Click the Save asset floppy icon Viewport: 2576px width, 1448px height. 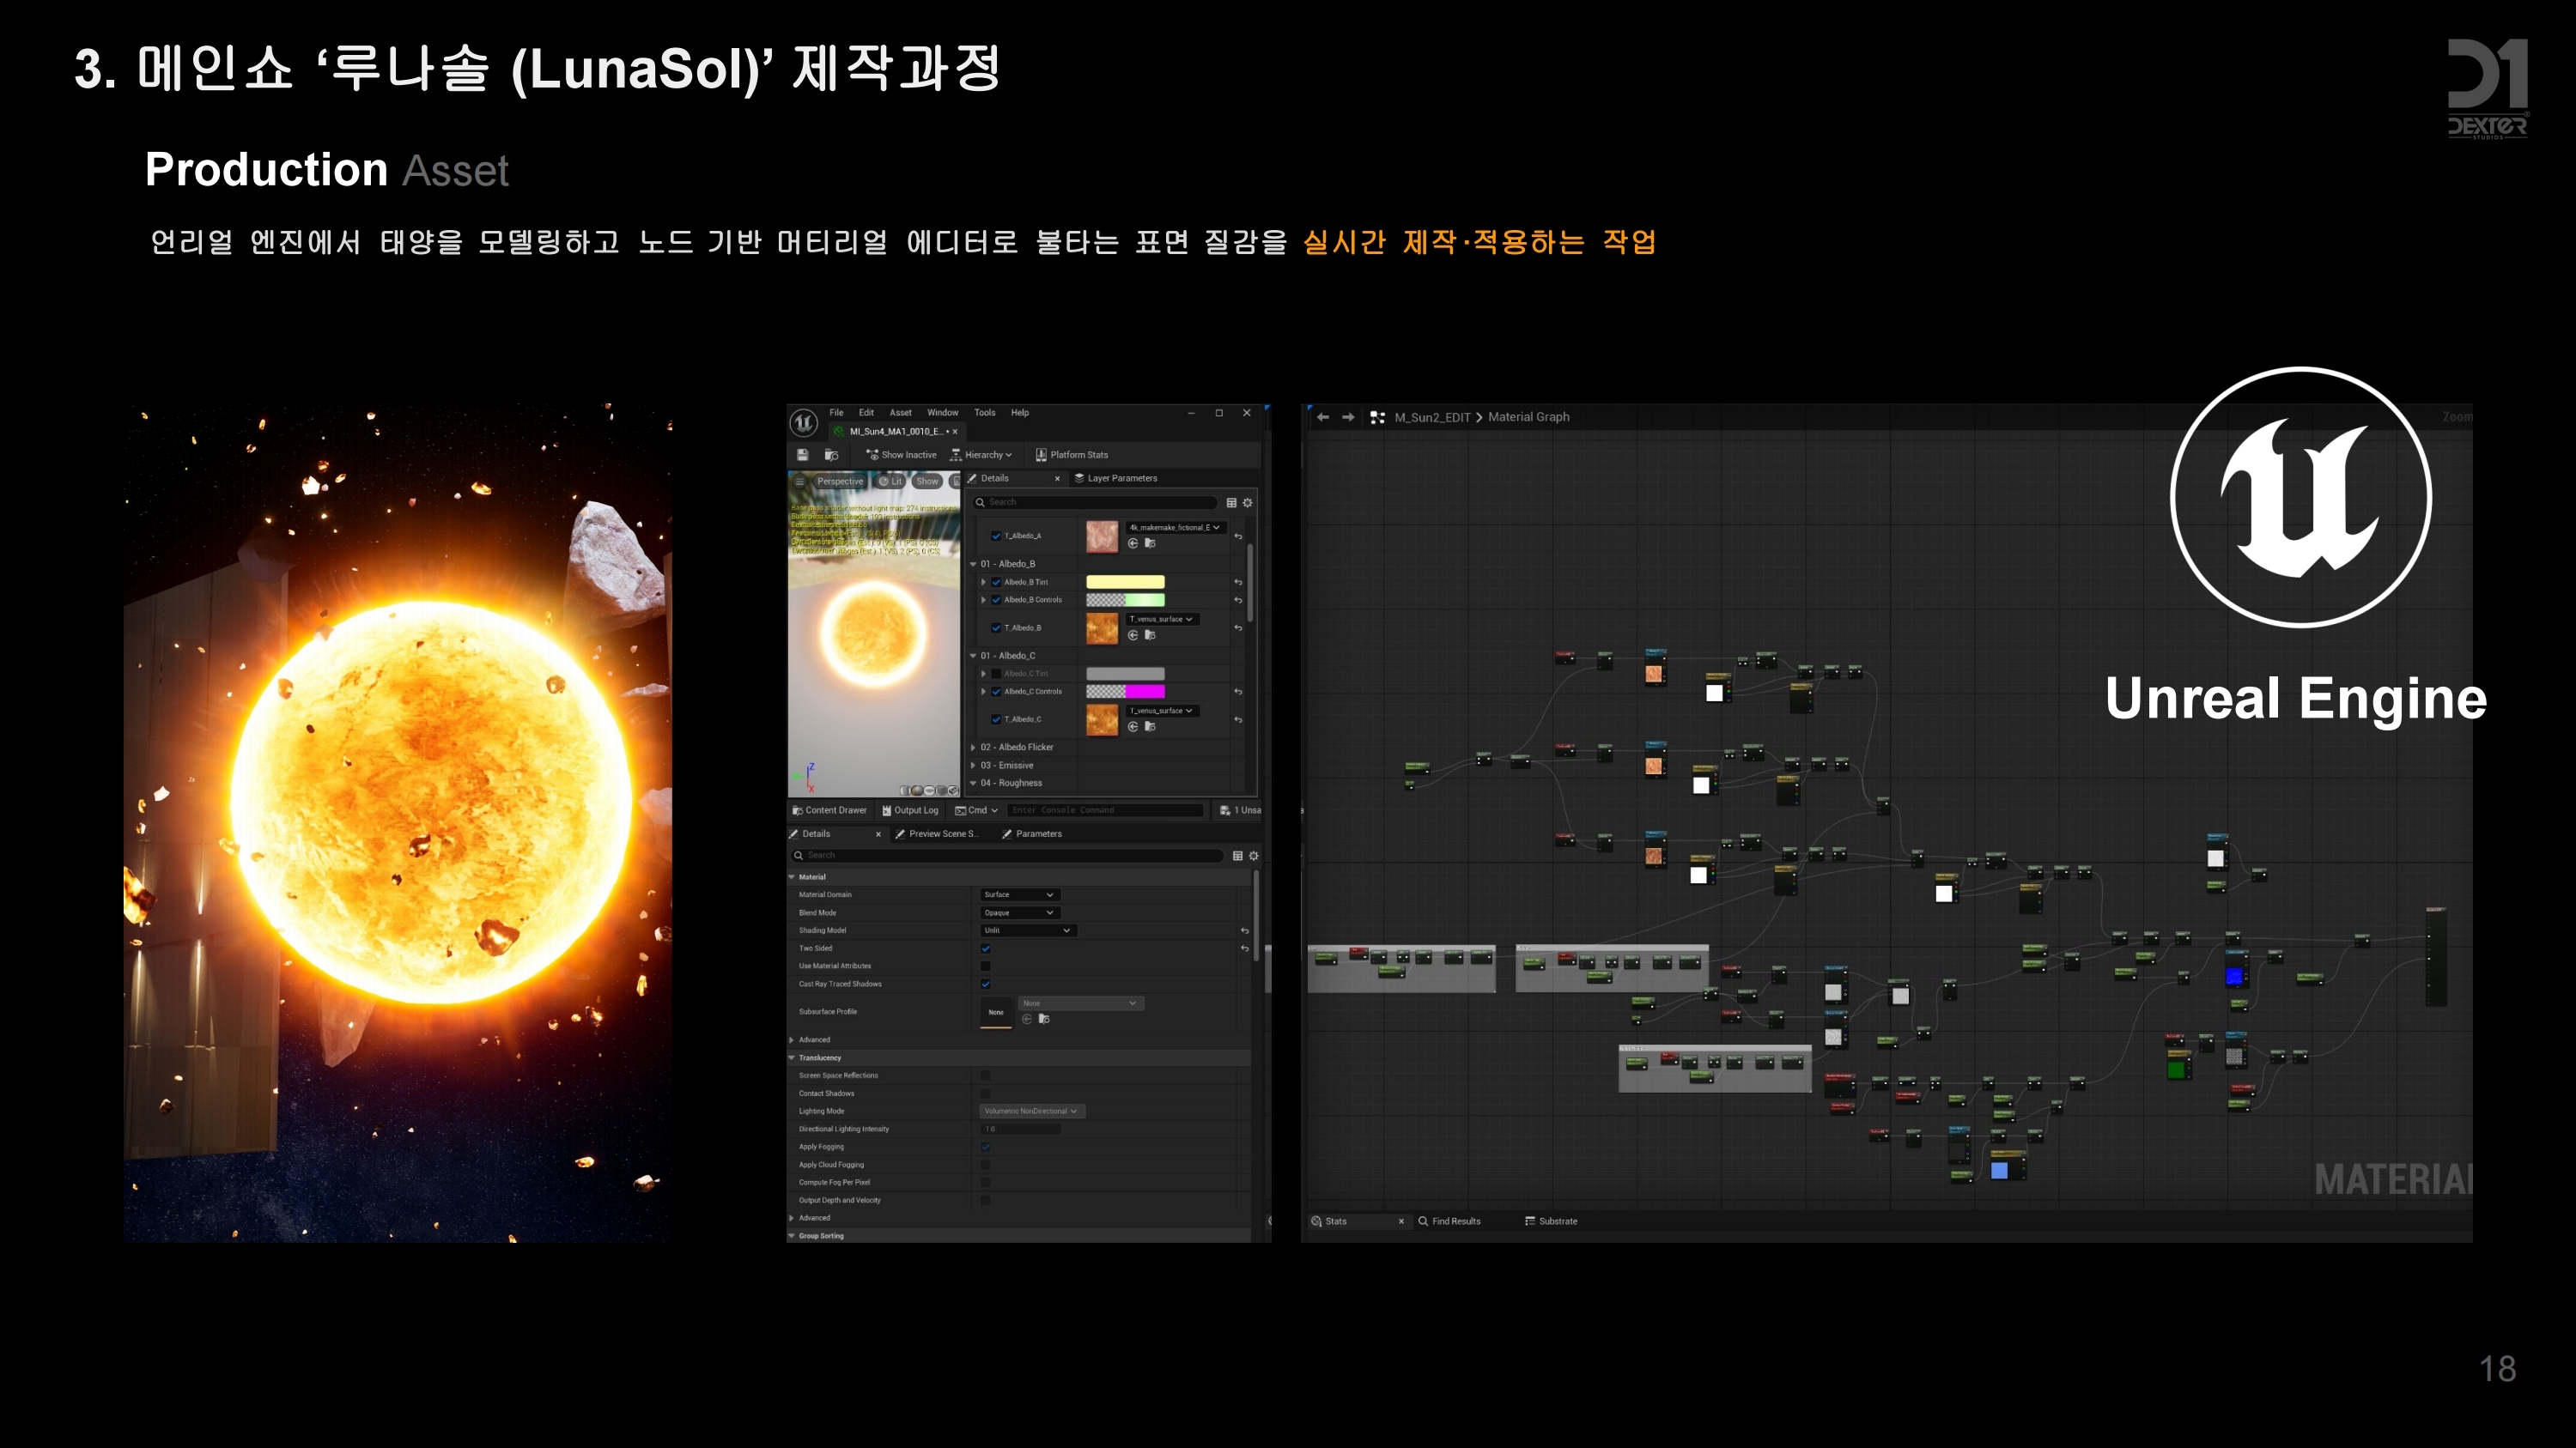(802, 455)
